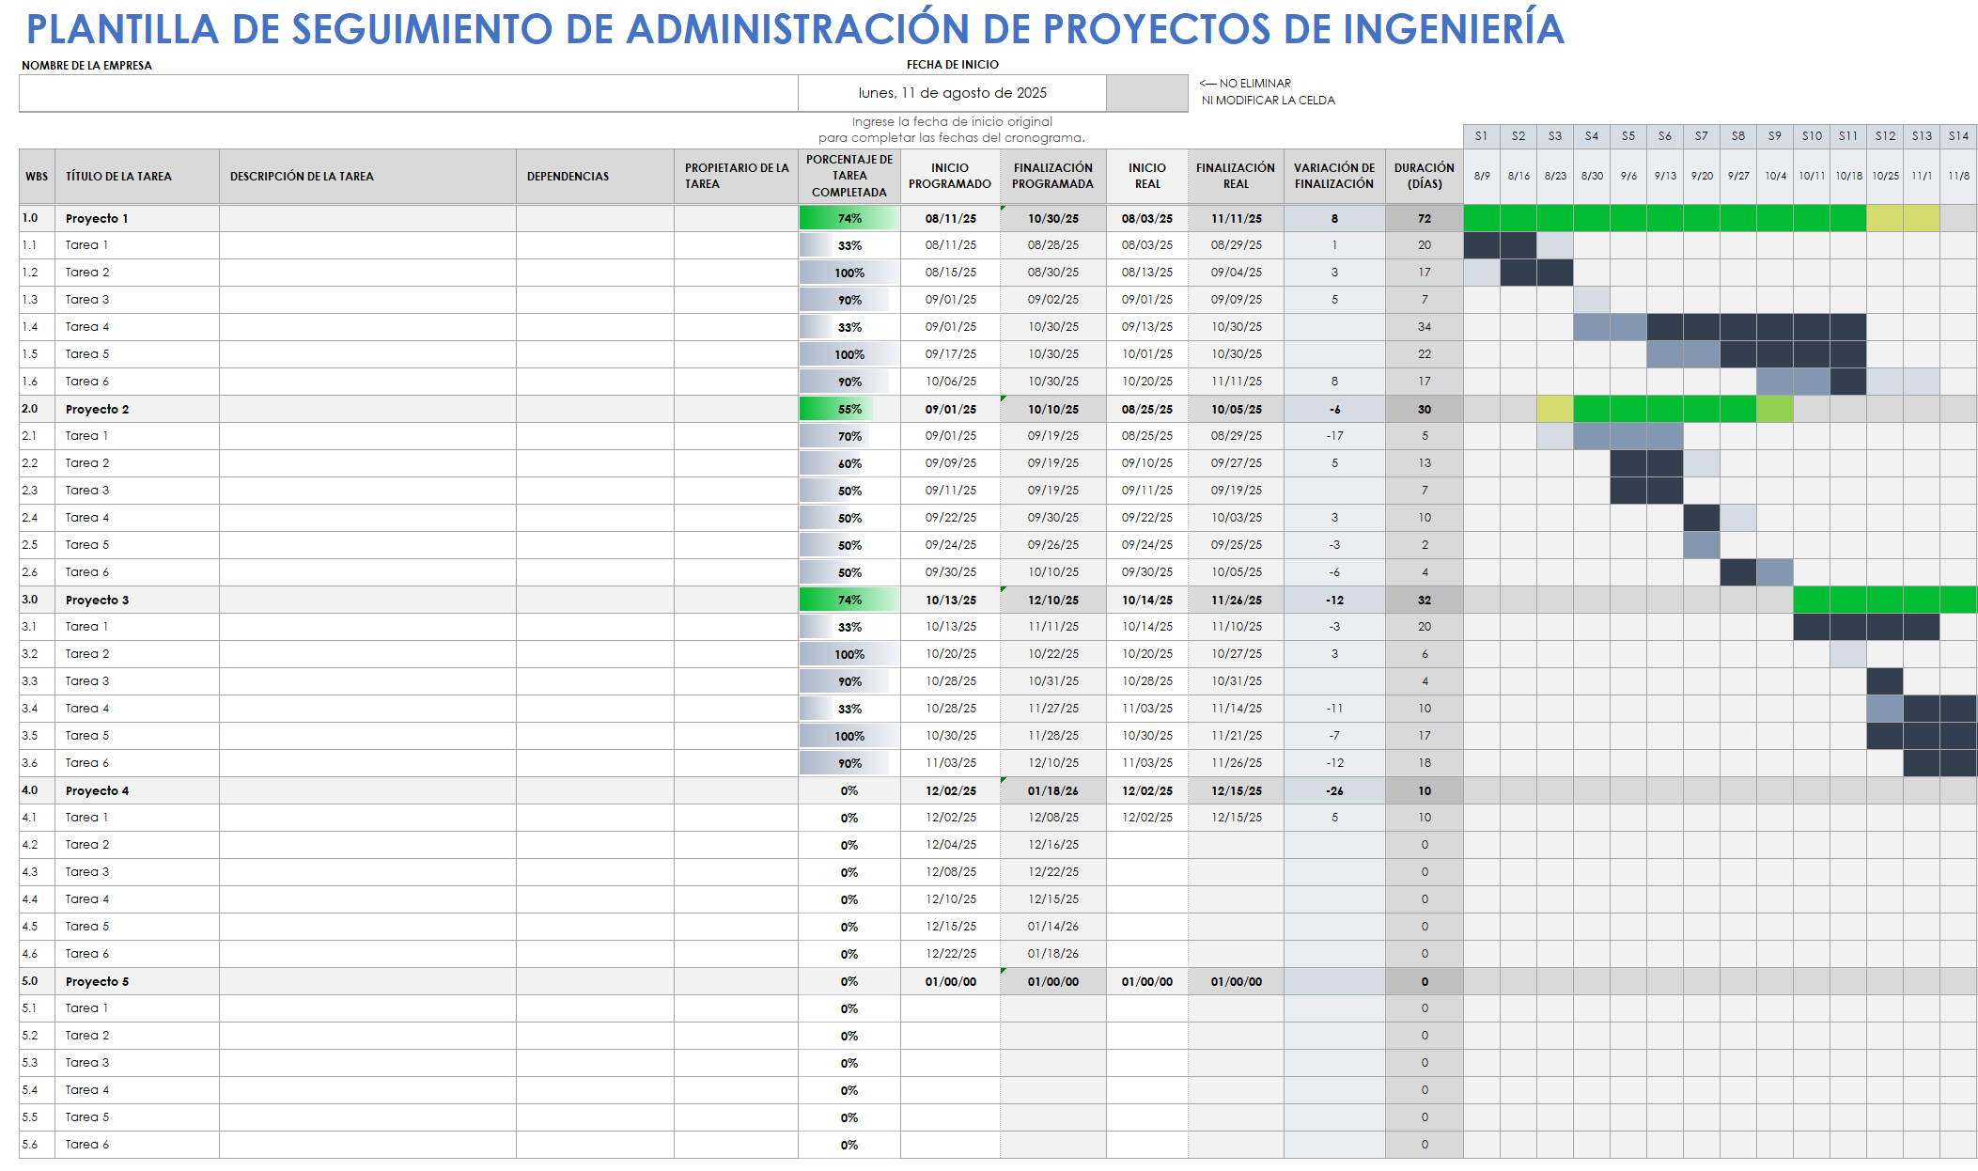Select the start date cell 'lunes, 11 de agosto de 2025'
The width and height of the screenshot is (1978, 1171).
tap(952, 93)
